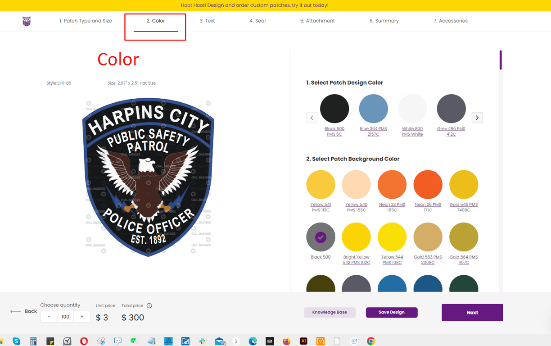Image resolution: width=551 pixels, height=346 pixels.
Task: Open the Knowledge Base
Action: coord(330,312)
